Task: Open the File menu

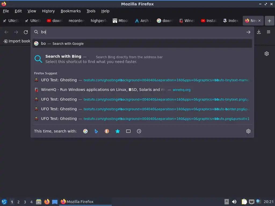Action: (6, 11)
